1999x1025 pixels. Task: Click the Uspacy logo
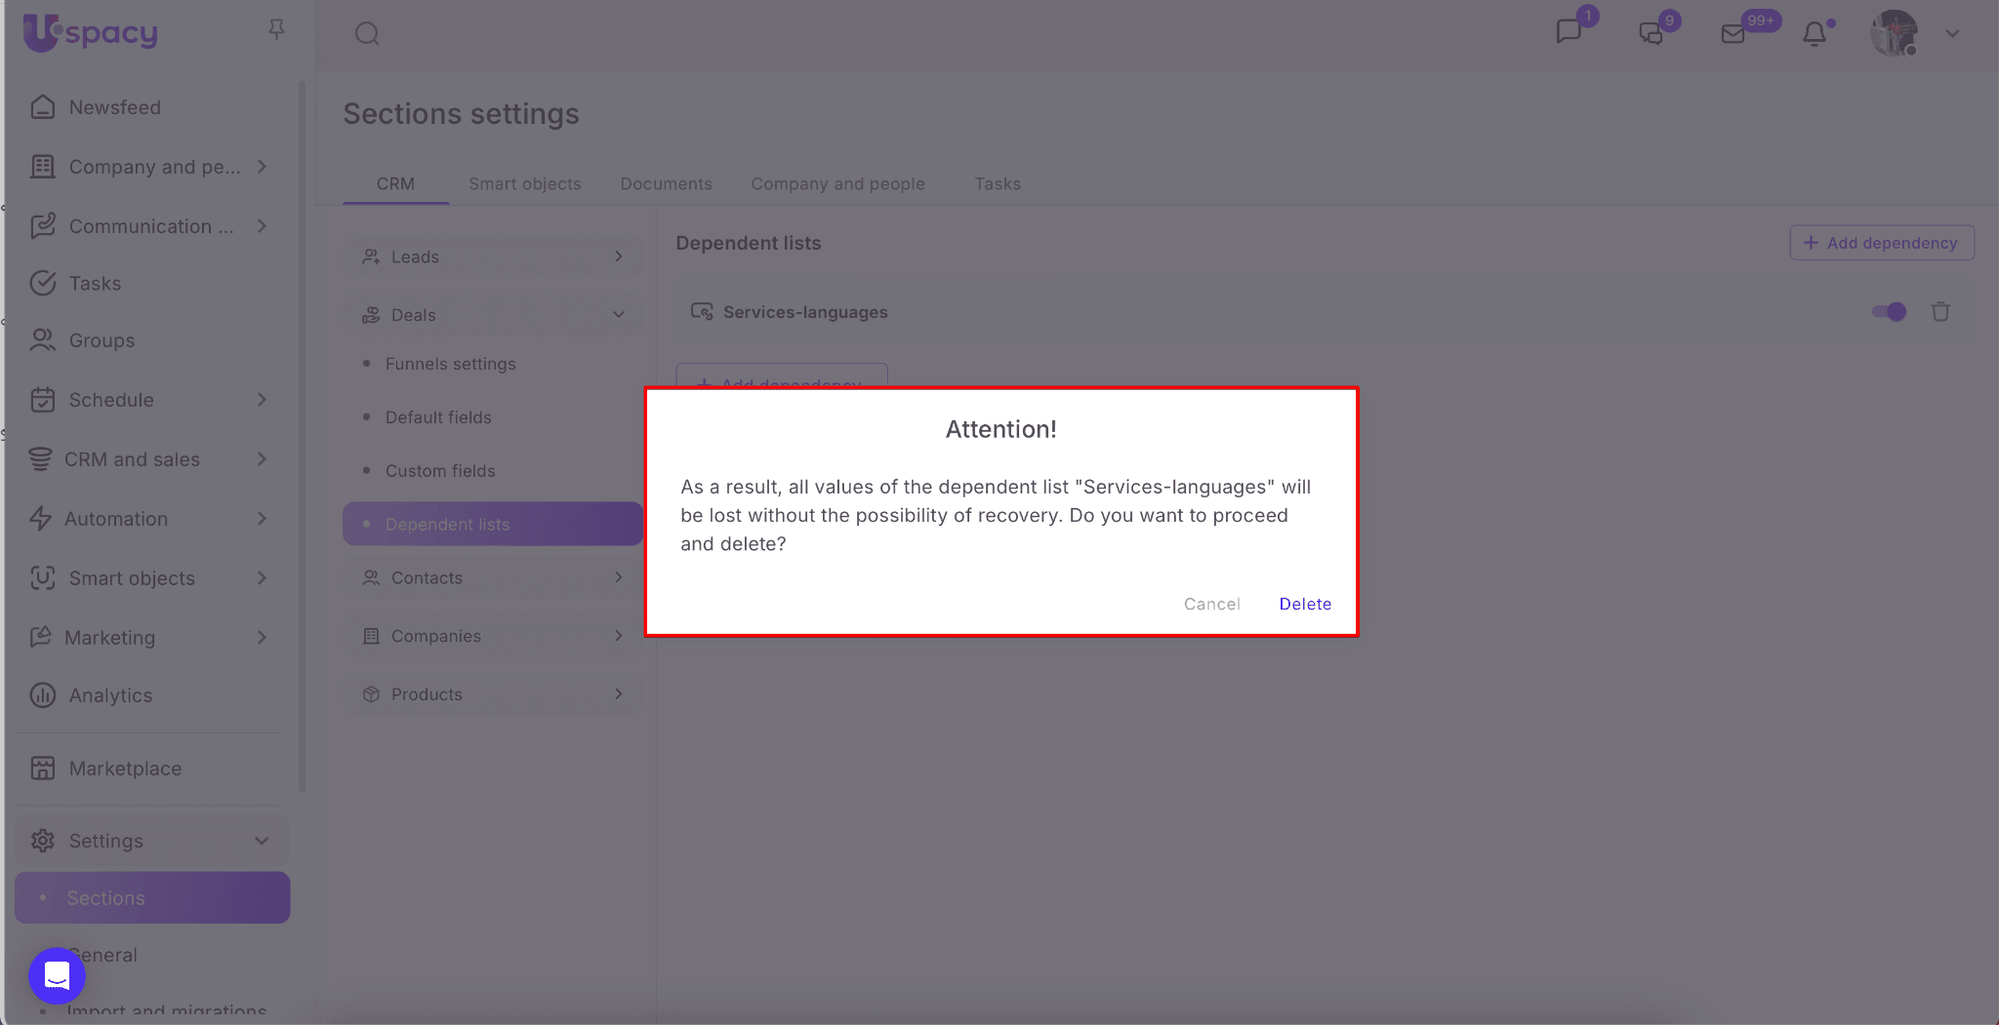tap(91, 33)
